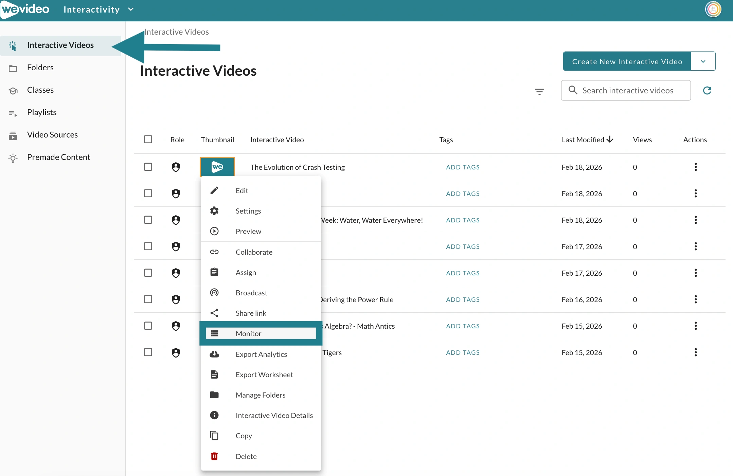Click the Role column header
733x476 pixels.
(177, 140)
